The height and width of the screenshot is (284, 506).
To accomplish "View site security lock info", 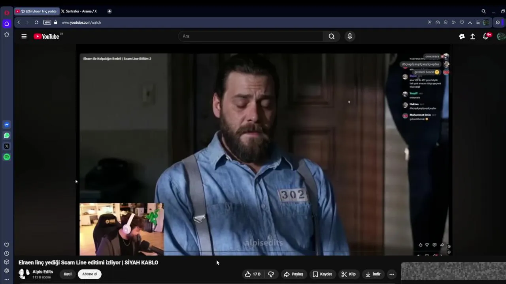I will point(55,22).
